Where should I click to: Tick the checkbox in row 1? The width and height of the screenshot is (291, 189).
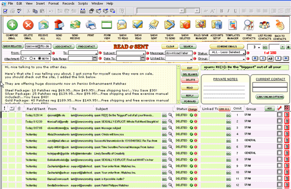click(x=279, y=115)
